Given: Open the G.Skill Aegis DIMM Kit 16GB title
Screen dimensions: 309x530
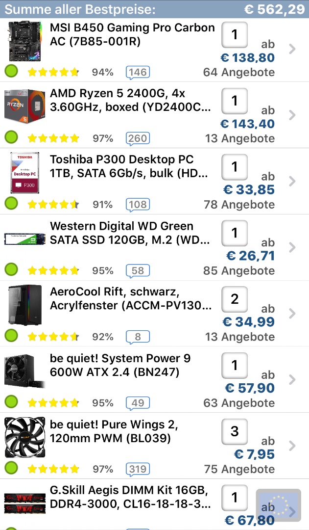Looking at the screenshot, I should coord(130,497).
